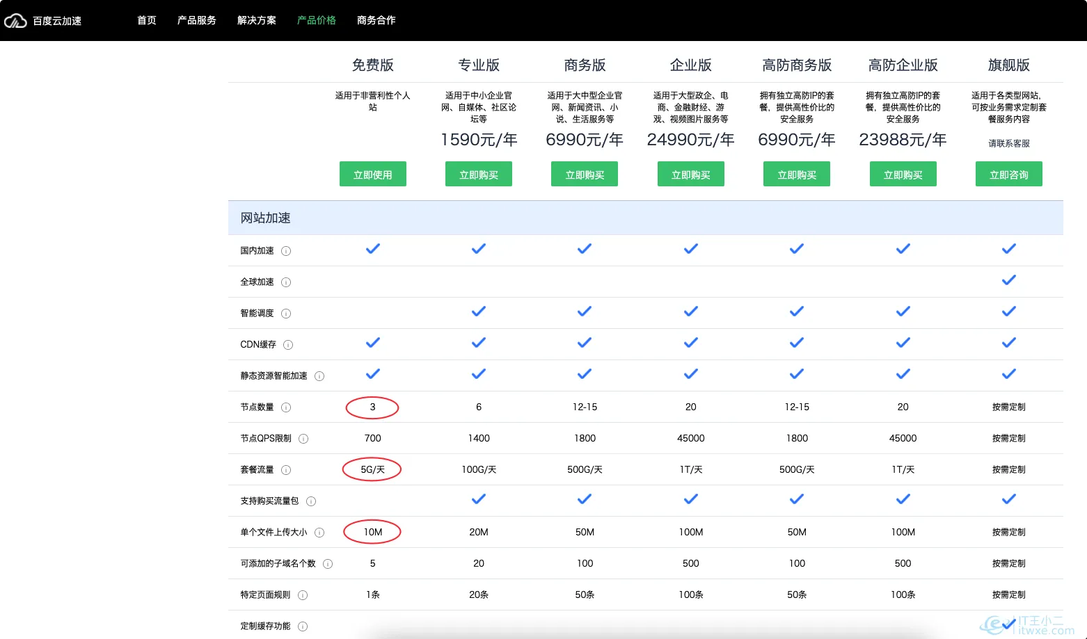Click 立即咨询 under 旗舰版
This screenshot has height=639, width=1087.
[x=1008, y=174]
